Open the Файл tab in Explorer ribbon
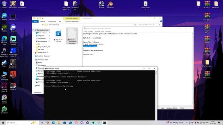The height and width of the screenshot is (125, 223). (x=35, y=22)
